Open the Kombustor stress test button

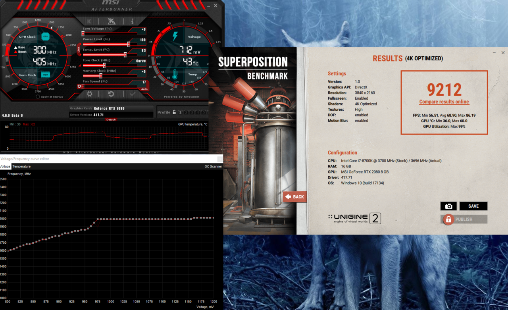[x=89, y=21]
